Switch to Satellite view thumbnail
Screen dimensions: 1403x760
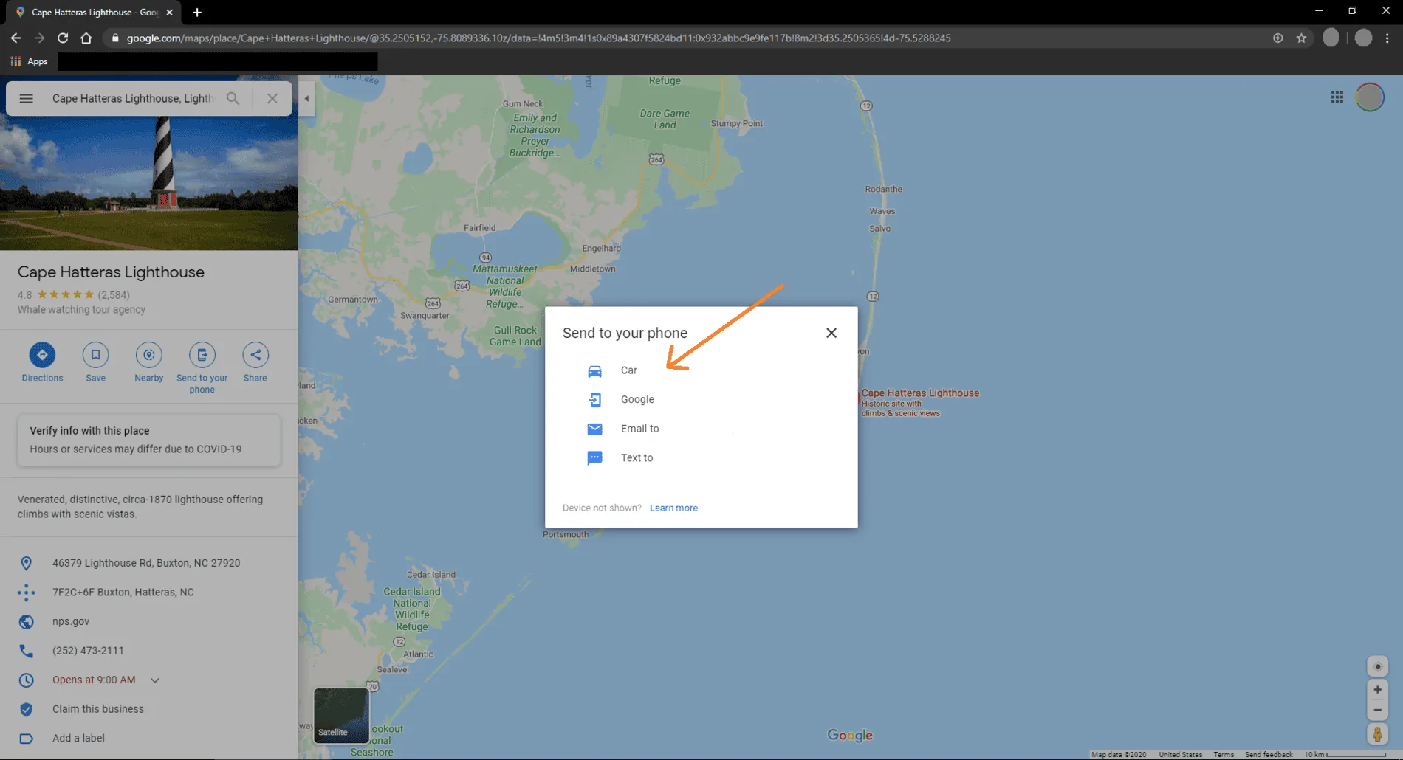click(x=341, y=715)
